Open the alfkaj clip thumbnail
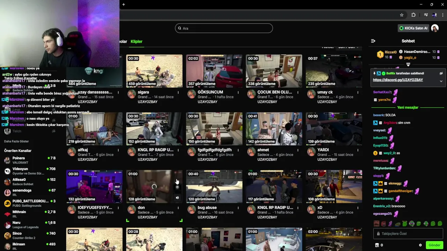The image size is (447, 251). (x=94, y=129)
